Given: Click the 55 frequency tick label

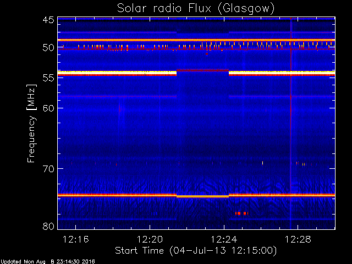Looking at the screenshot, I should point(48,78).
